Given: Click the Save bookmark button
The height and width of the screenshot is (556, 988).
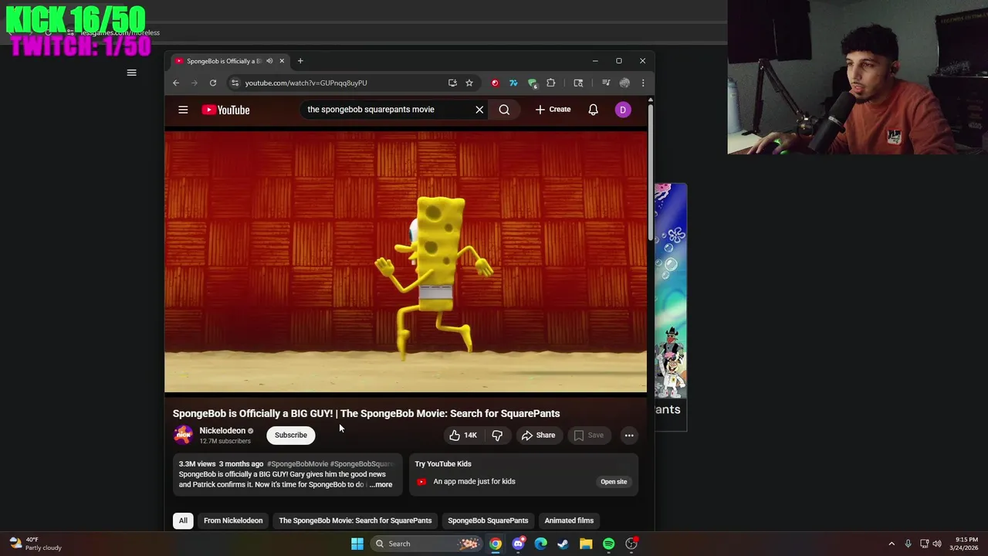Looking at the screenshot, I should 589,435.
